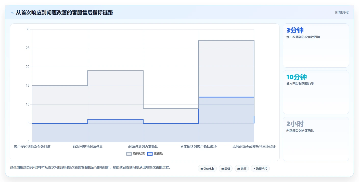Click x-axis label 首次回复到问题归类
The width and height of the screenshot is (359, 182).
point(88,147)
